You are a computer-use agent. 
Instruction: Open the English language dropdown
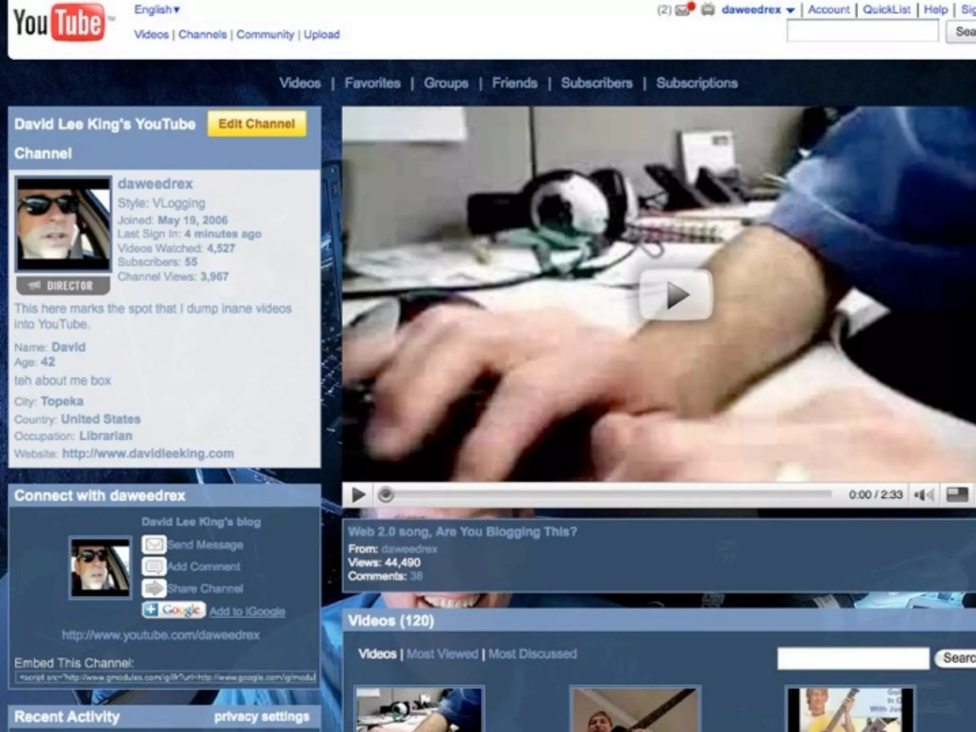(x=157, y=10)
